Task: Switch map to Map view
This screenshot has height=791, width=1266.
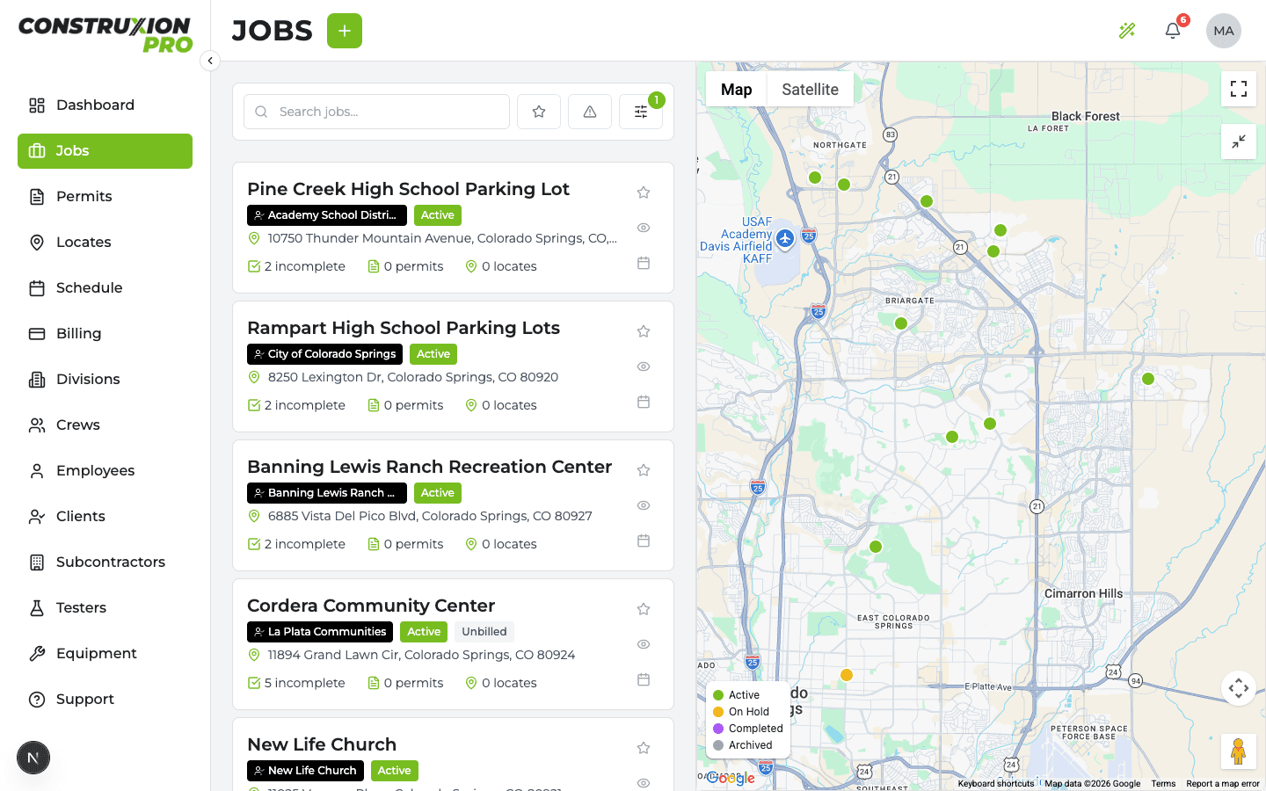Action: coord(737,90)
